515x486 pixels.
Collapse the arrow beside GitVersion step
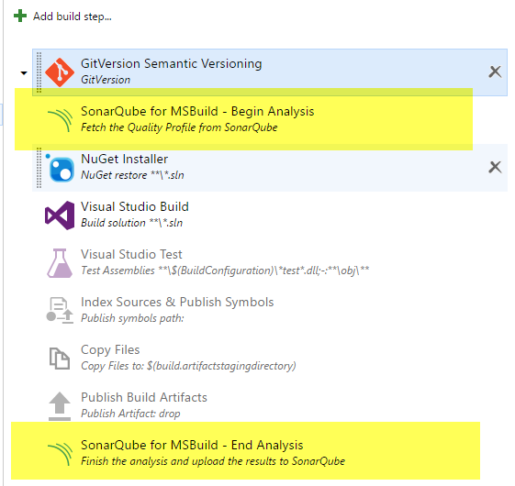coord(24,72)
